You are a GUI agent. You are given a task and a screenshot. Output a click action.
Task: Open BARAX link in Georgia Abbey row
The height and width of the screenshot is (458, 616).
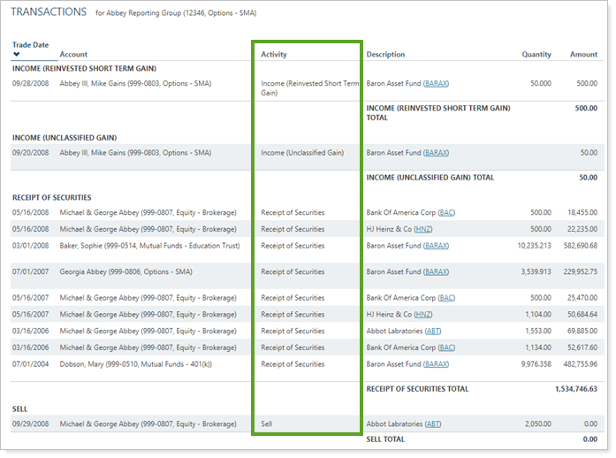tap(436, 272)
